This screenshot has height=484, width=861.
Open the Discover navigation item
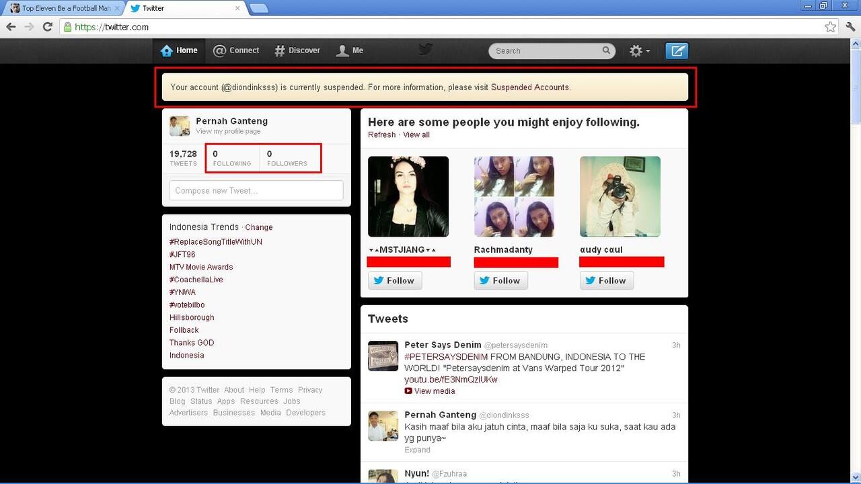pos(297,50)
